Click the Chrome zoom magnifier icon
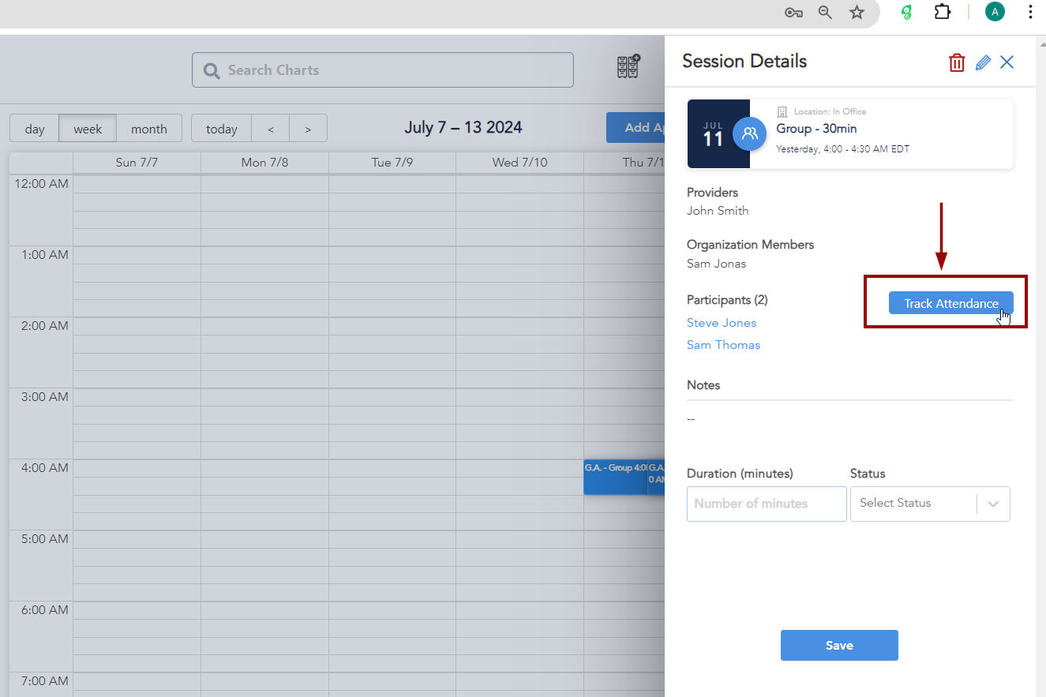 coord(825,13)
